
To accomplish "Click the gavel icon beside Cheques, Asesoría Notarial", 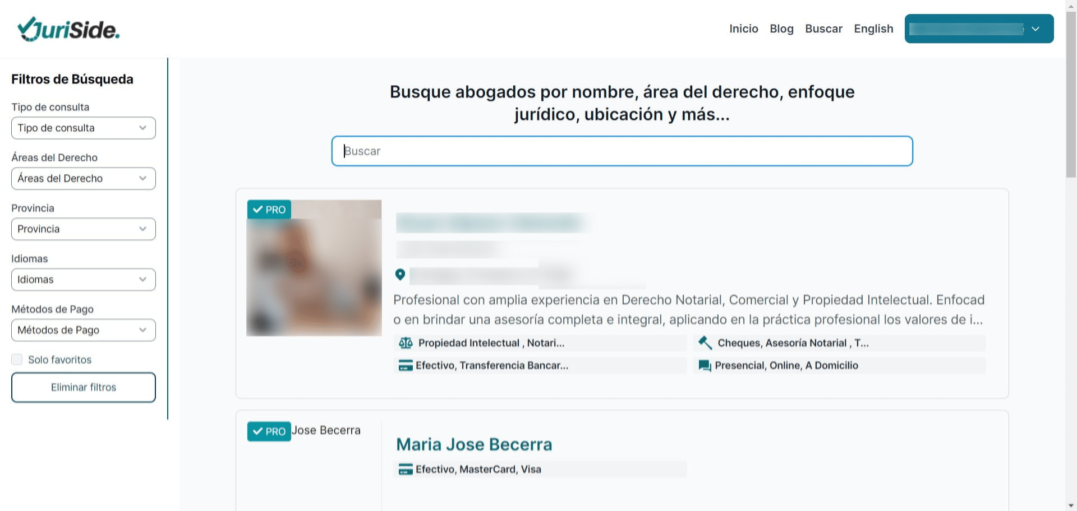I will pyautogui.click(x=705, y=342).
